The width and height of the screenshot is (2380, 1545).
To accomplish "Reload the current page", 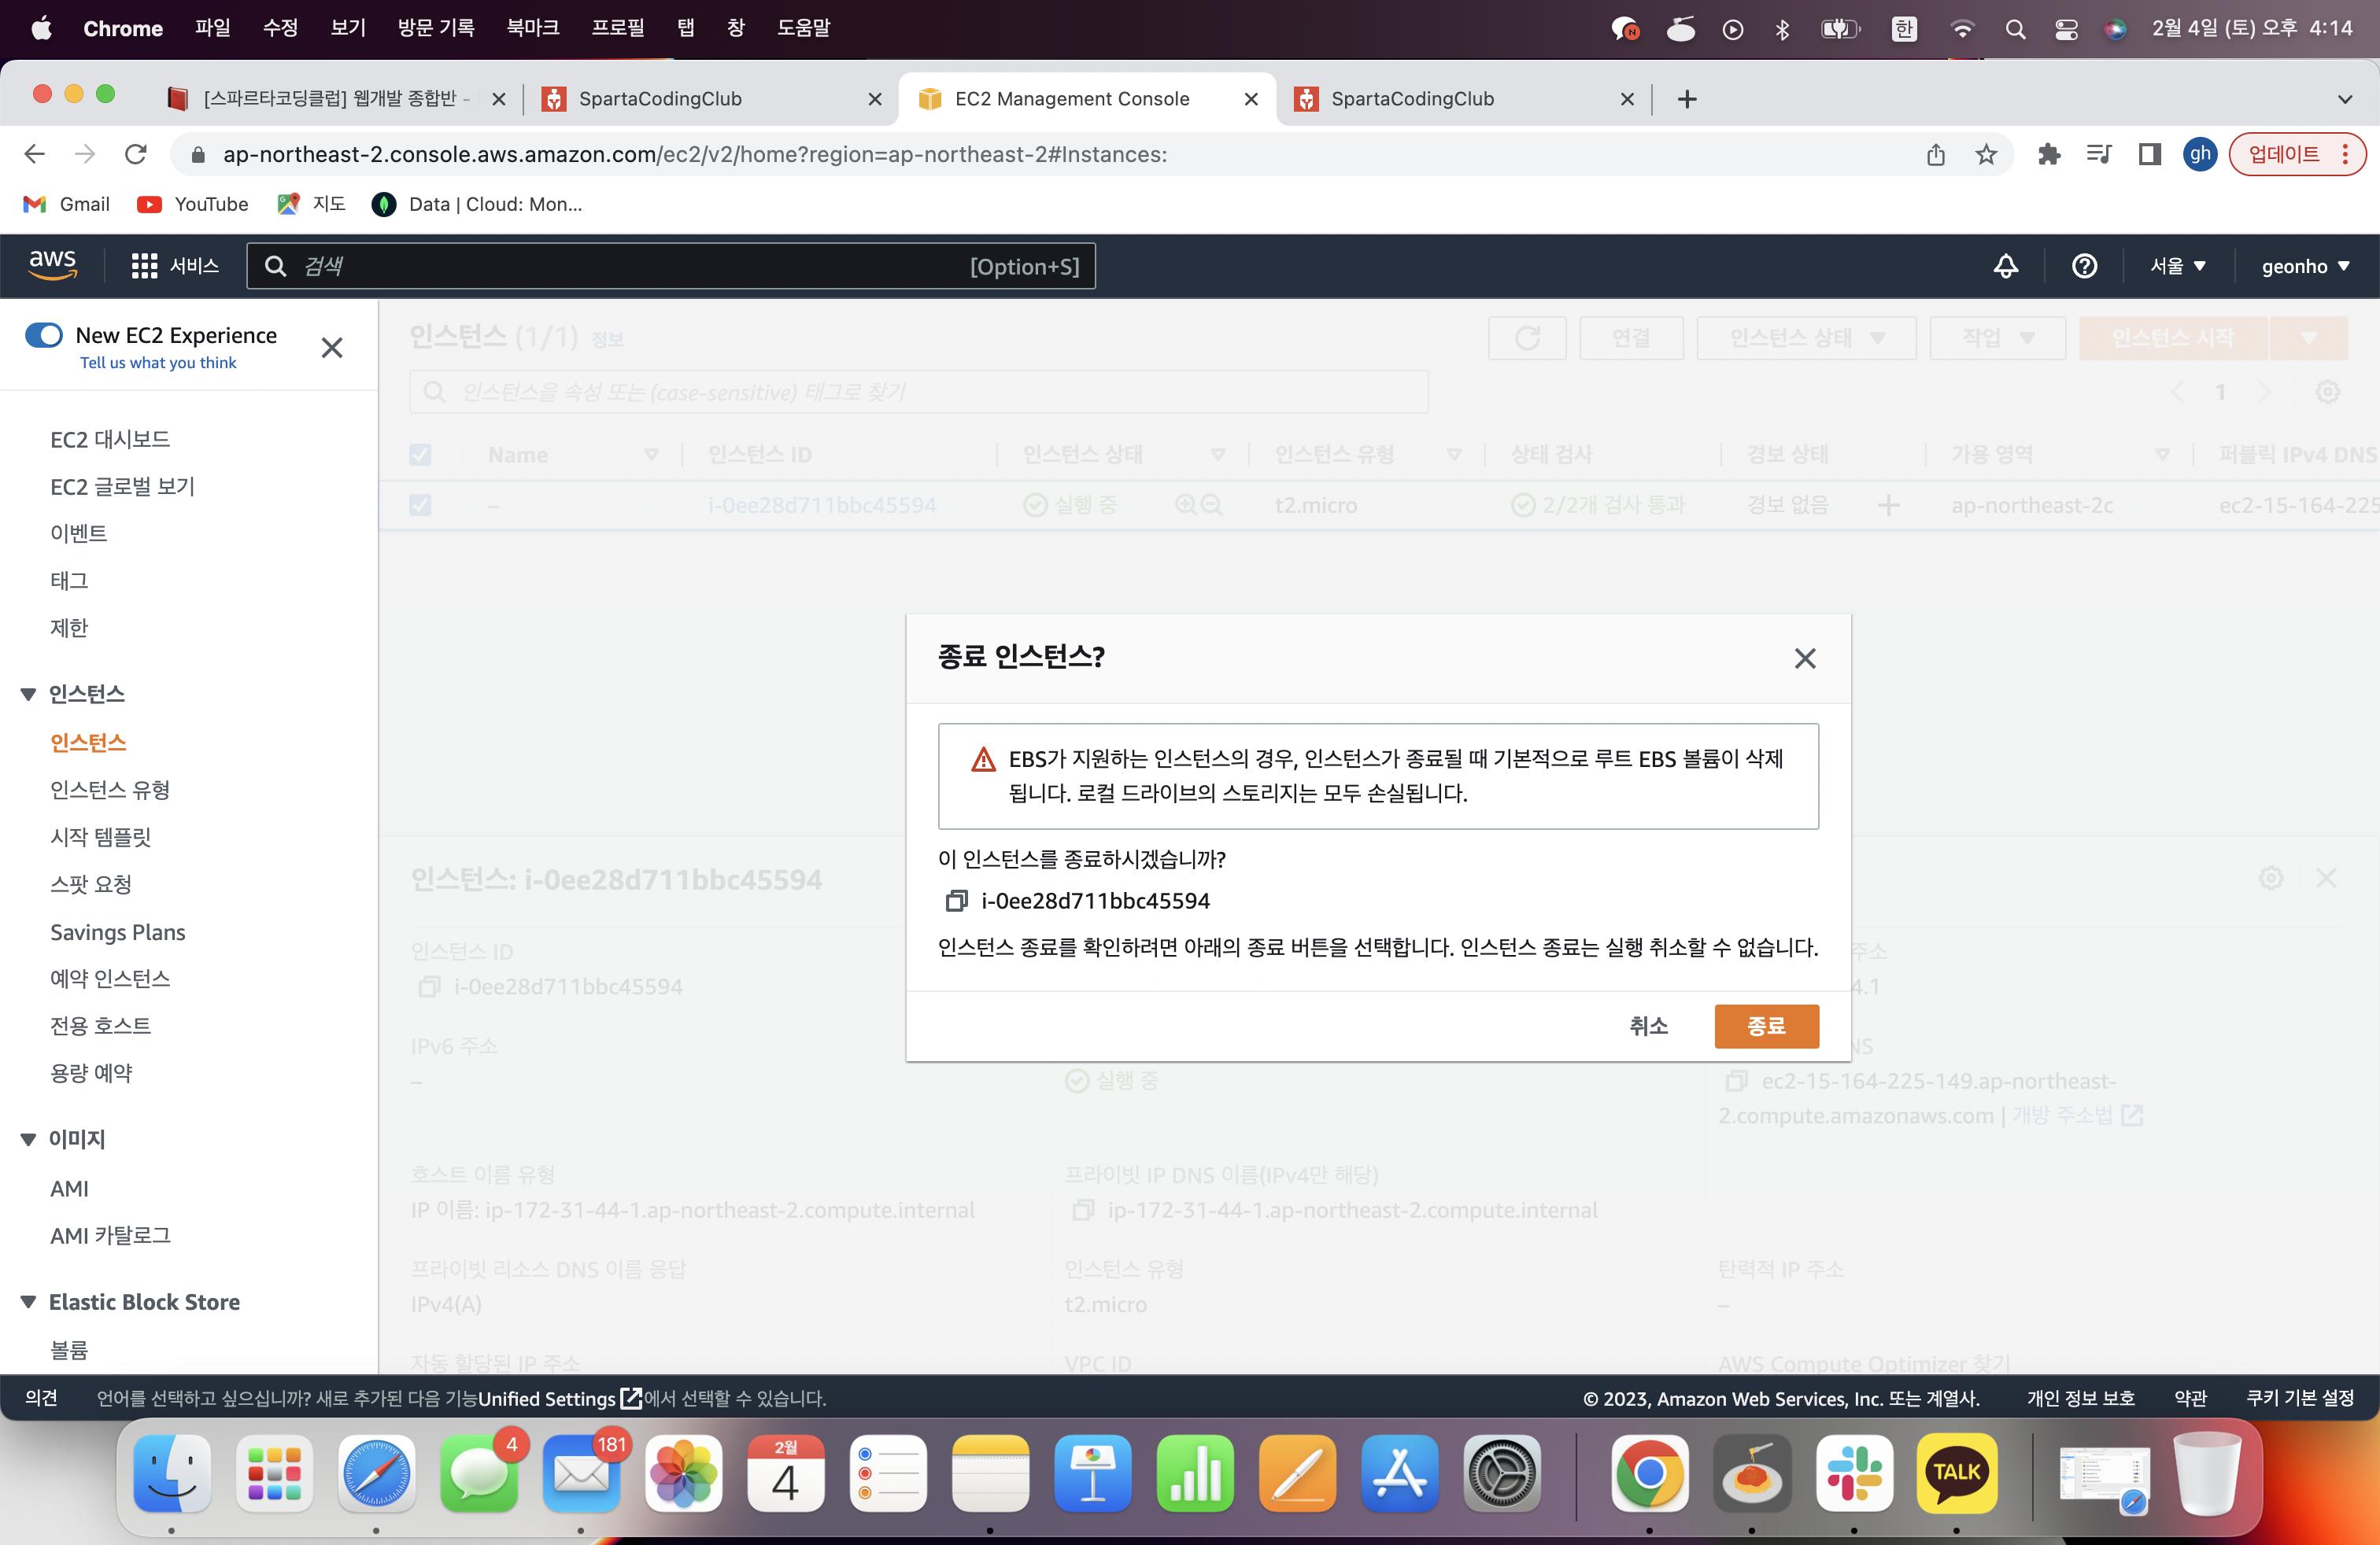I will 136,154.
